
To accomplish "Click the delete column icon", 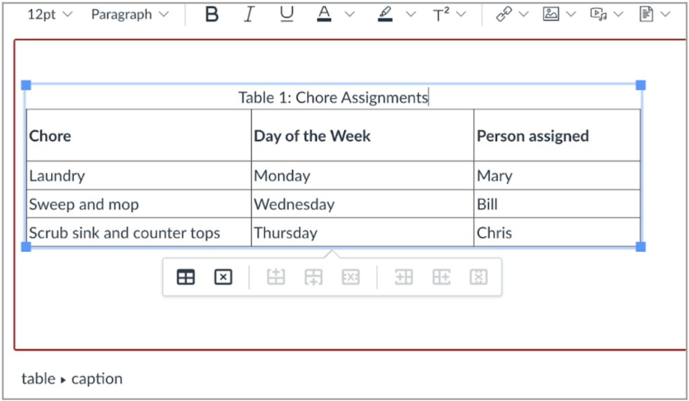I will (479, 277).
